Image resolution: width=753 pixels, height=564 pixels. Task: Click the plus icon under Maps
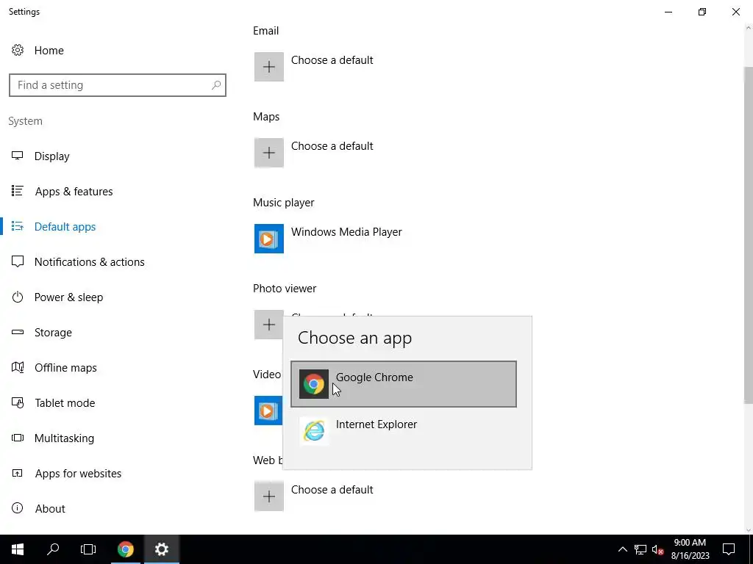click(x=269, y=153)
